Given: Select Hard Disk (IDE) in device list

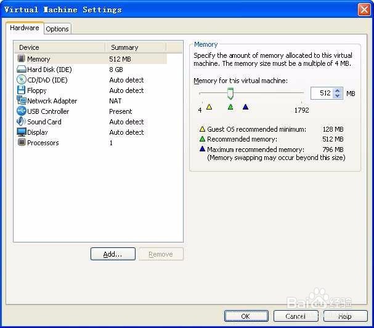Looking at the screenshot, I should pos(49,70).
